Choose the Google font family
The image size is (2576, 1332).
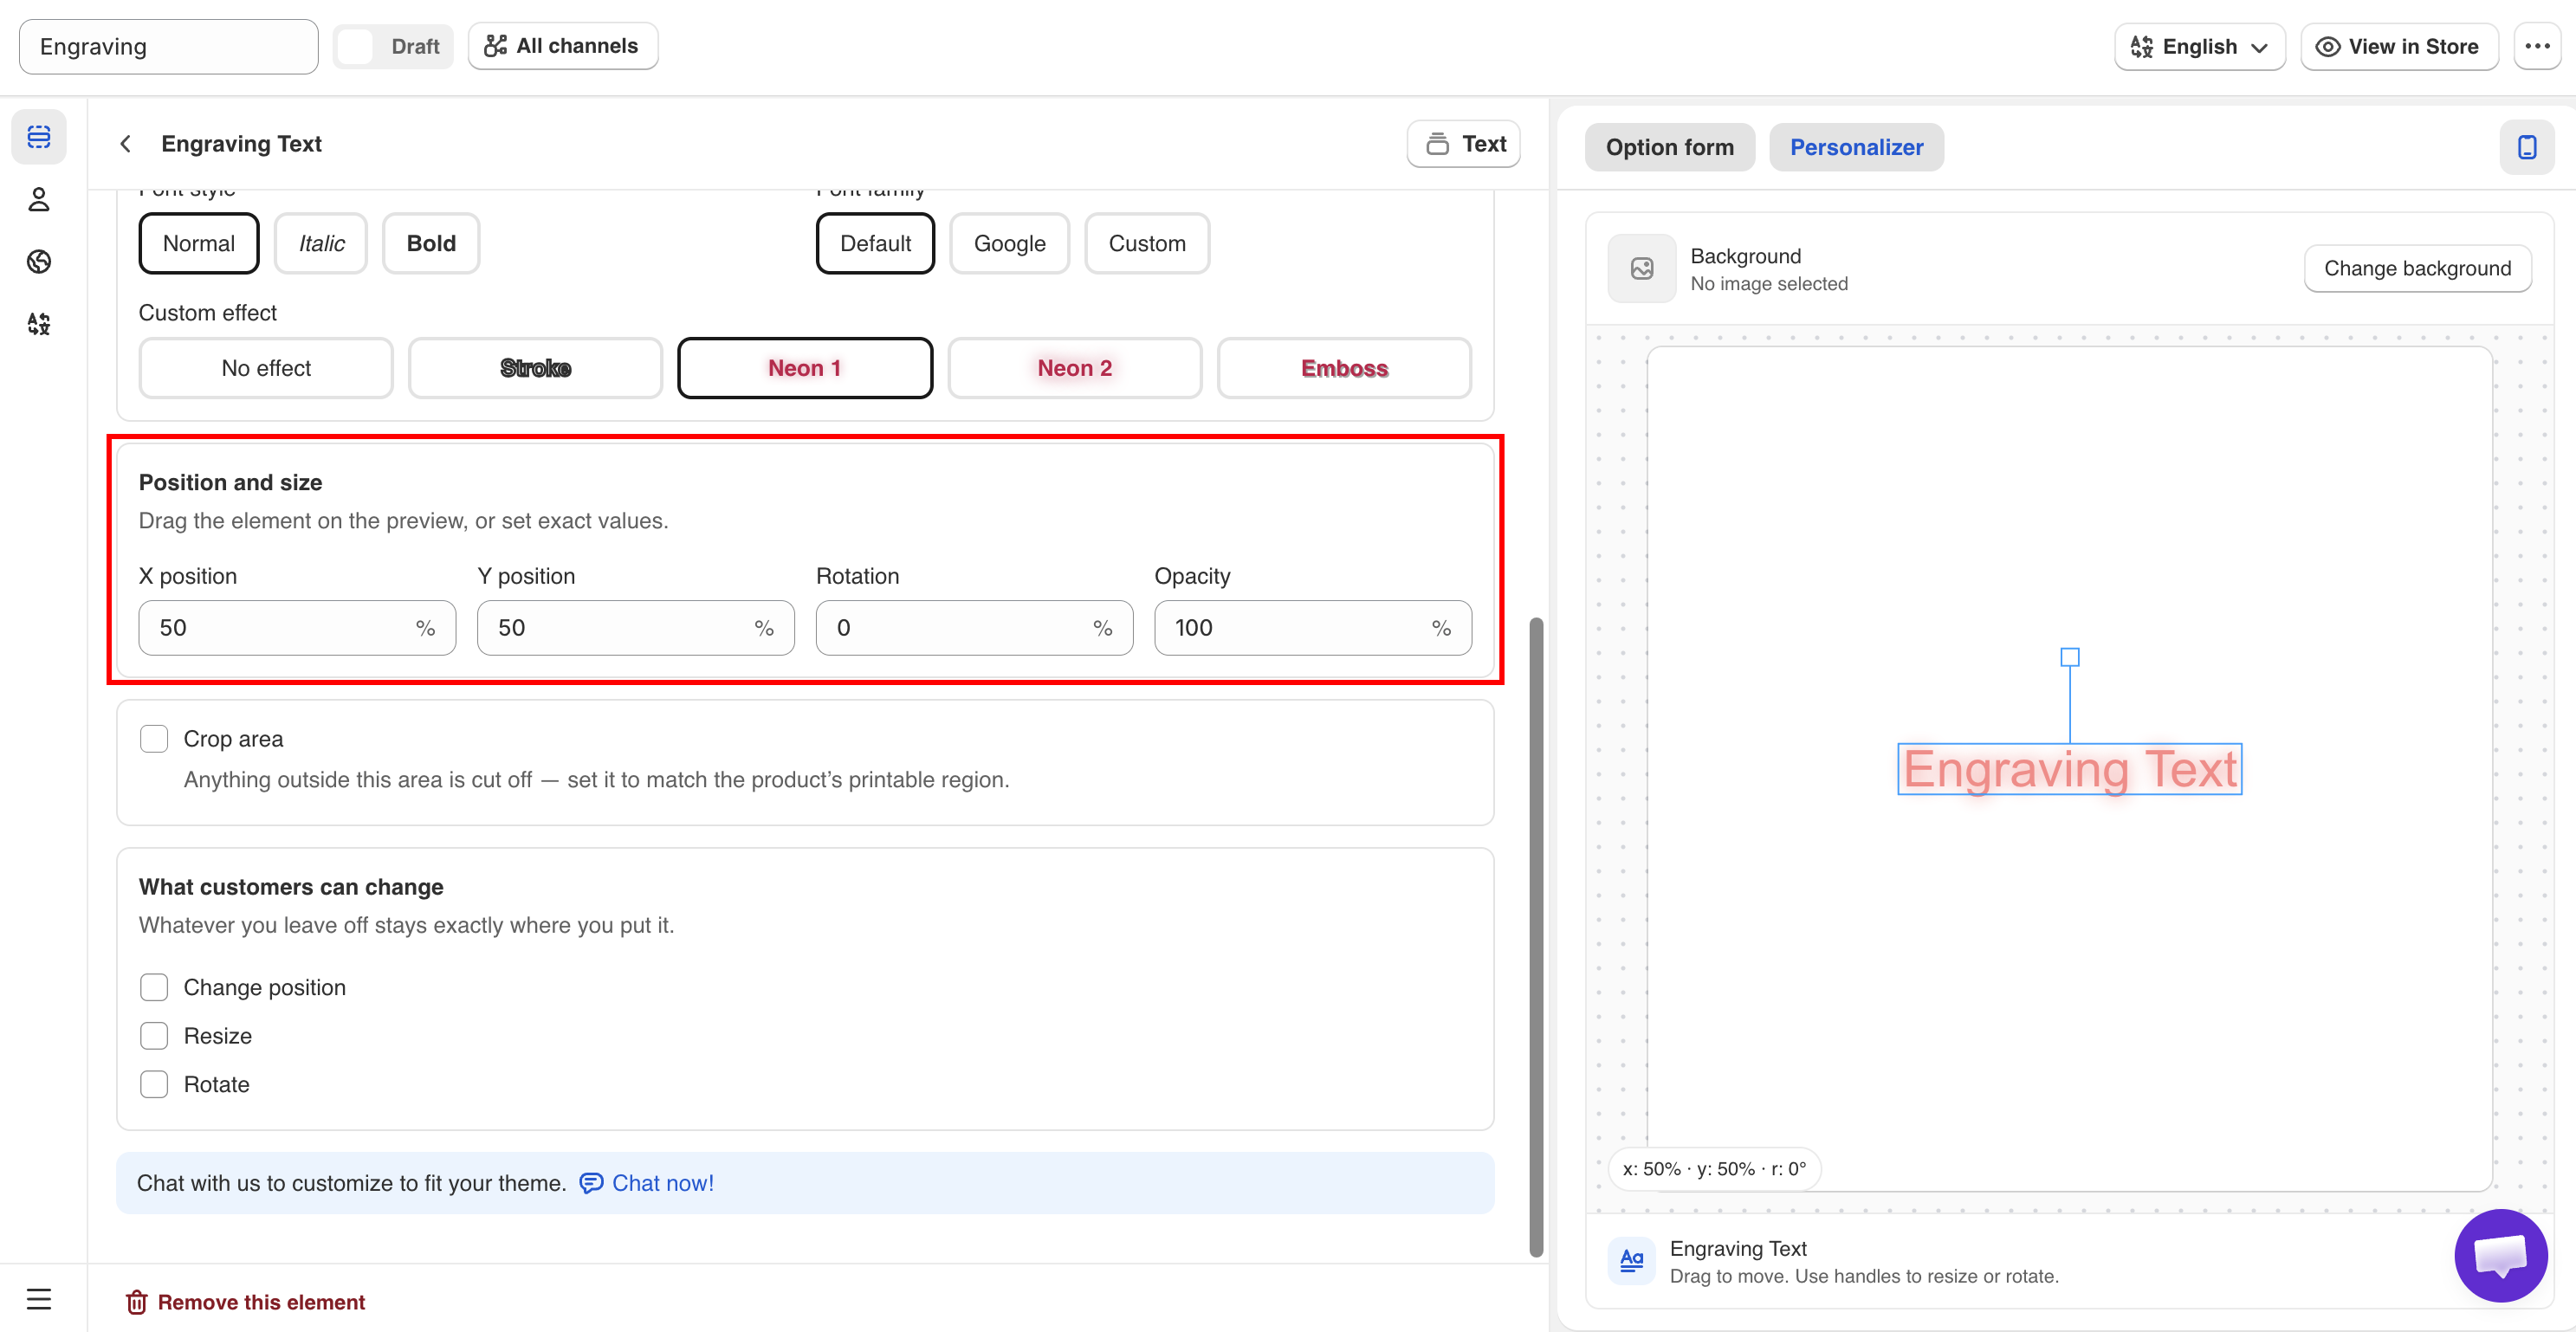pyautogui.click(x=1009, y=243)
